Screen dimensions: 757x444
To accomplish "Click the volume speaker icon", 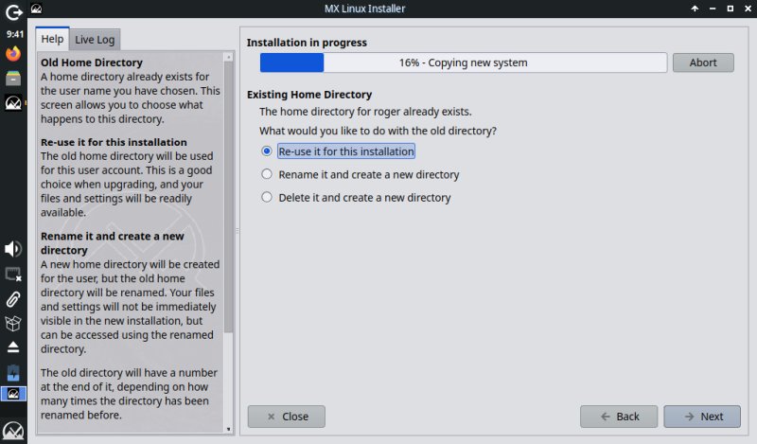I will [x=13, y=249].
